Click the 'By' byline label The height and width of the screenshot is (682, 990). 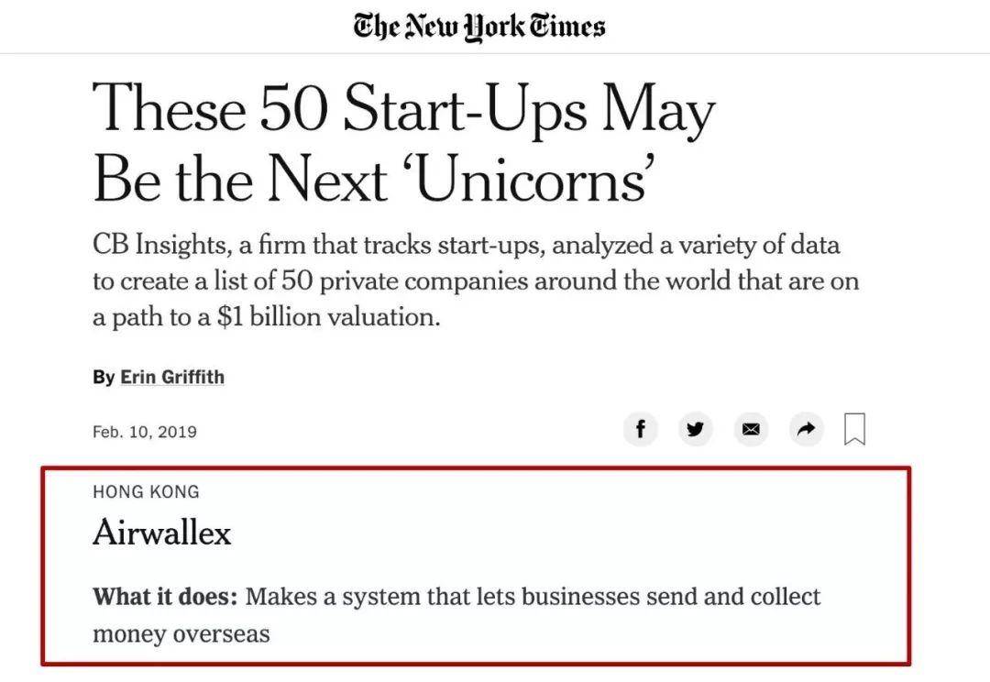104,377
